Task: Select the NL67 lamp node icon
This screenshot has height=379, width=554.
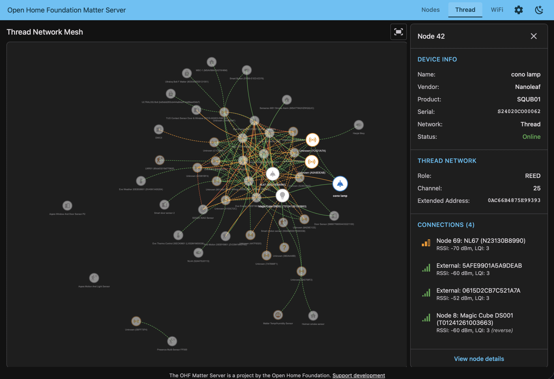Action: click(272, 174)
